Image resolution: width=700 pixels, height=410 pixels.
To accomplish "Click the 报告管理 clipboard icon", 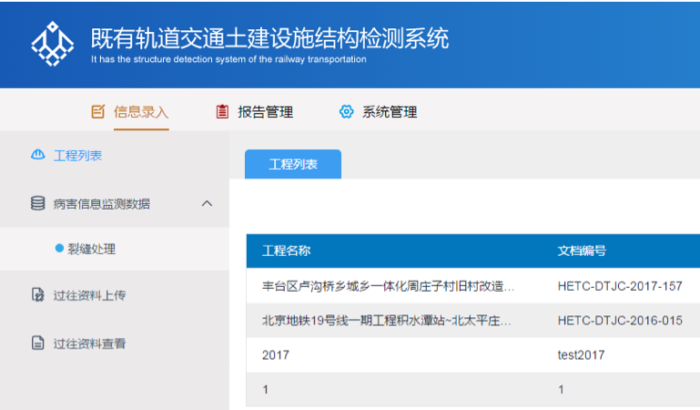I will coord(222,112).
